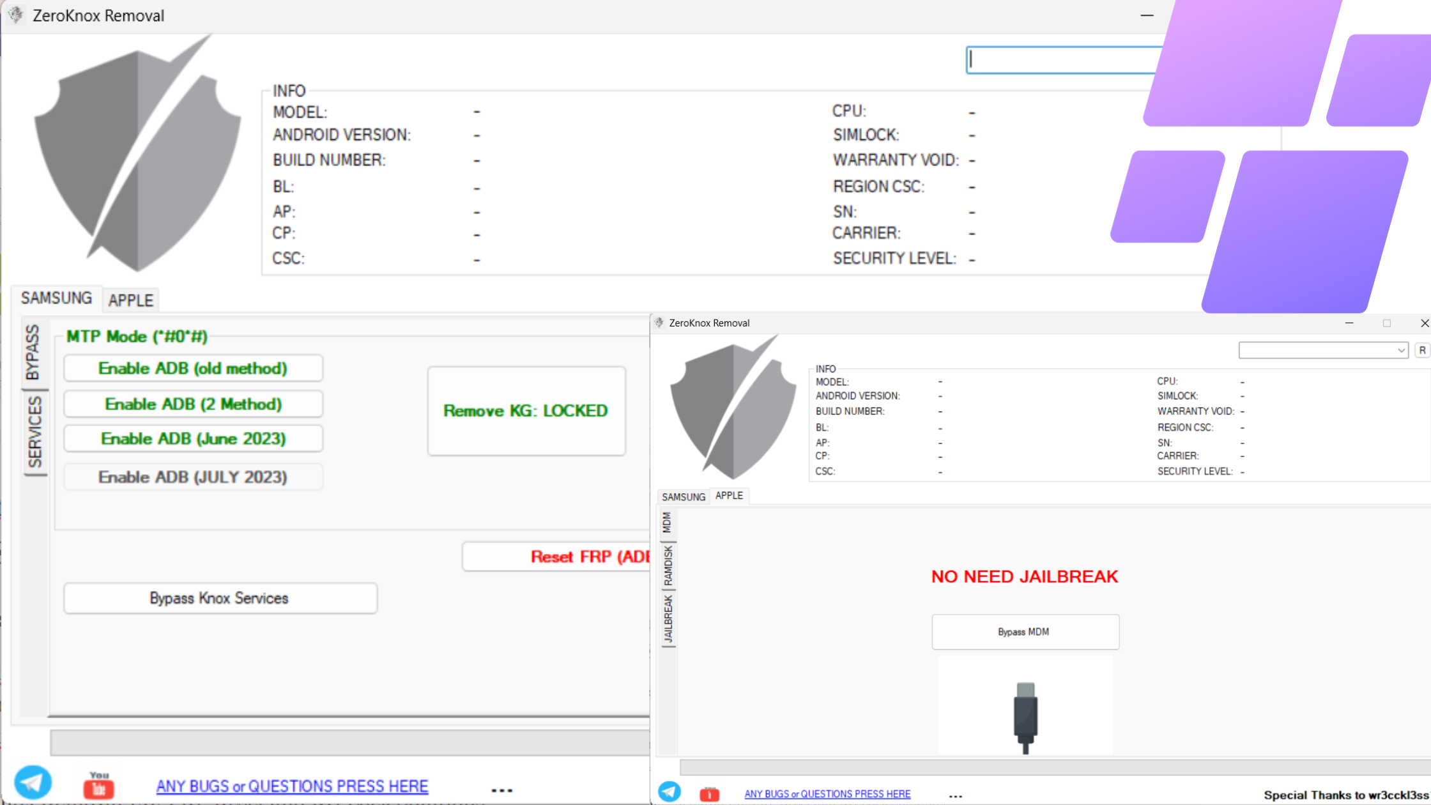Screen dimensions: 1431x805
Task: Select APPLE tab in large window
Action: point(131,300)
